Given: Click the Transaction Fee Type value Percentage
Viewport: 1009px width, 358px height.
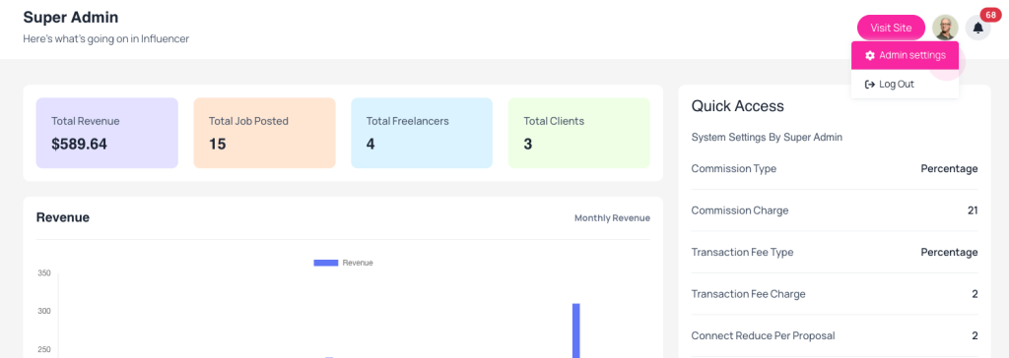Looking at the screenshot, I should tap(949, 252).
